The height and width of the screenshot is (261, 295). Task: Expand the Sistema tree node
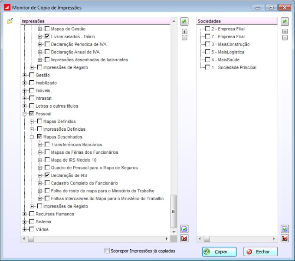(x=24, y=222)
